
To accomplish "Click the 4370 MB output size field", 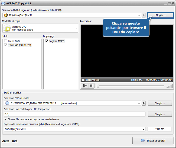I will 159,129.
